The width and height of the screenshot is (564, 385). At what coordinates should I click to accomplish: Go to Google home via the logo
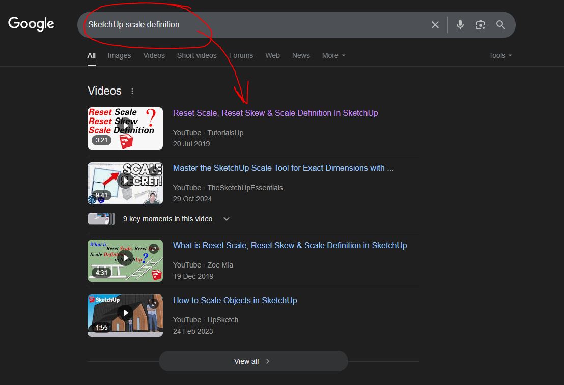point(31,24)
